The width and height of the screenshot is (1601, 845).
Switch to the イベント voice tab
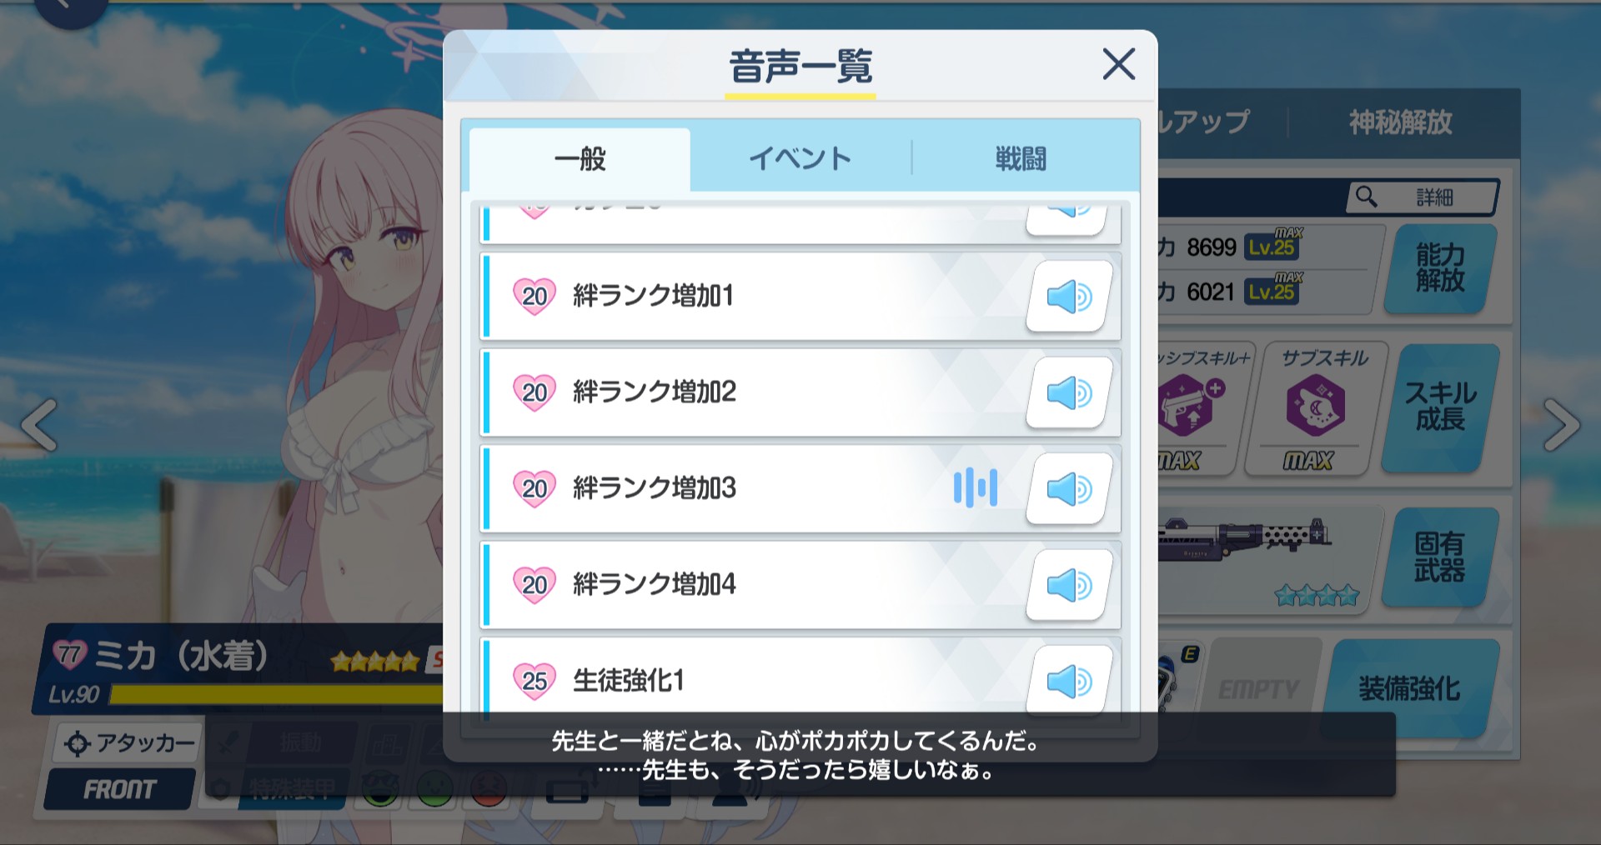click(x=800, y=158)
